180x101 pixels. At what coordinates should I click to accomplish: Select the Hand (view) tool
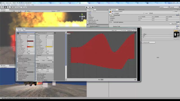click(x=2, y=7)
